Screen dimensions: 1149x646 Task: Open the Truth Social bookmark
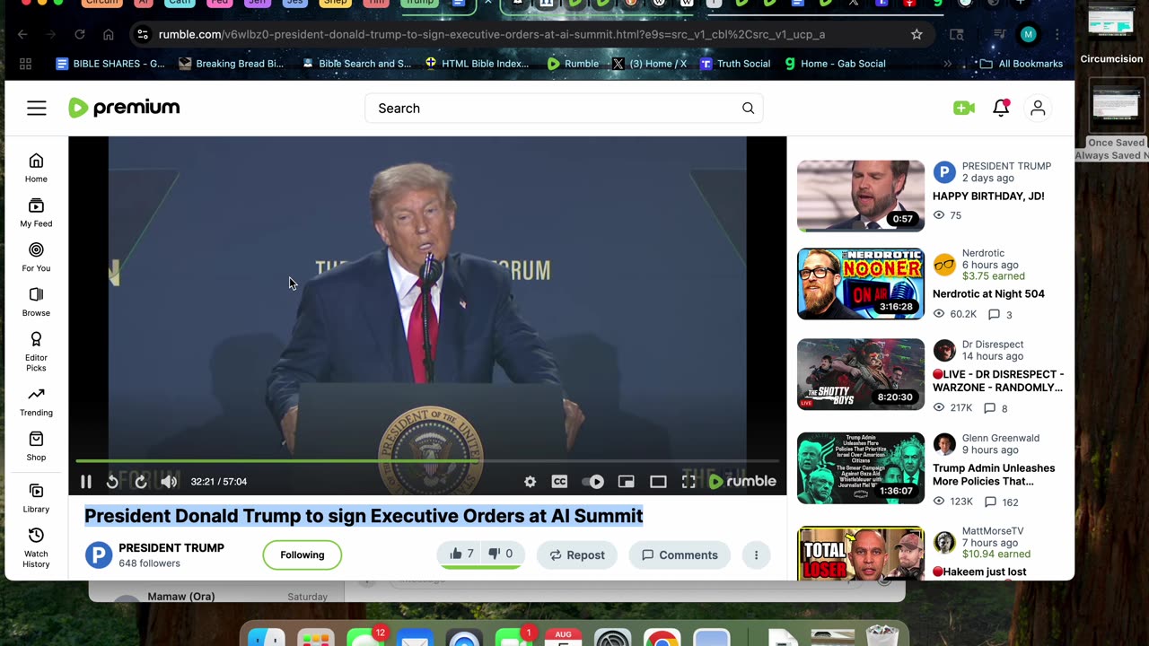tap(735, 64)
